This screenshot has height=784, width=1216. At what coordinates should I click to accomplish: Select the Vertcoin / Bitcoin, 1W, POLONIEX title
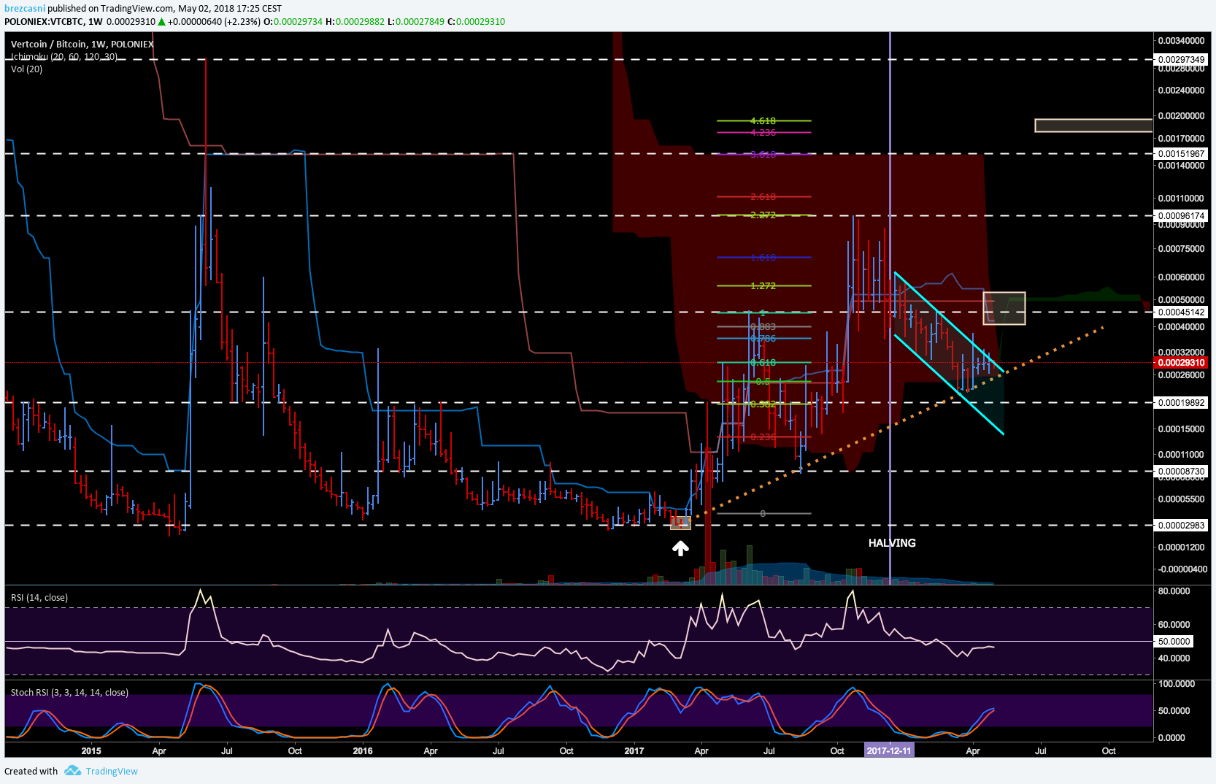(82, 45)
